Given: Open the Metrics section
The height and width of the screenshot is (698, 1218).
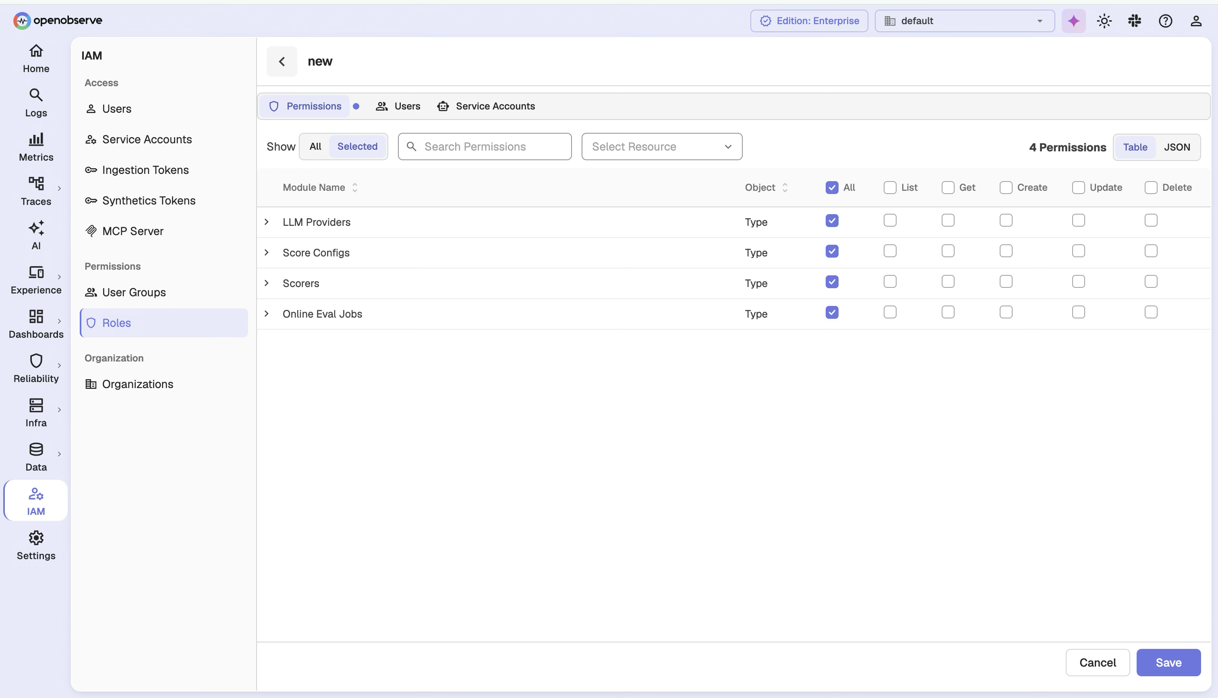Looking at the screenshot, I should (x=36, y=148).
